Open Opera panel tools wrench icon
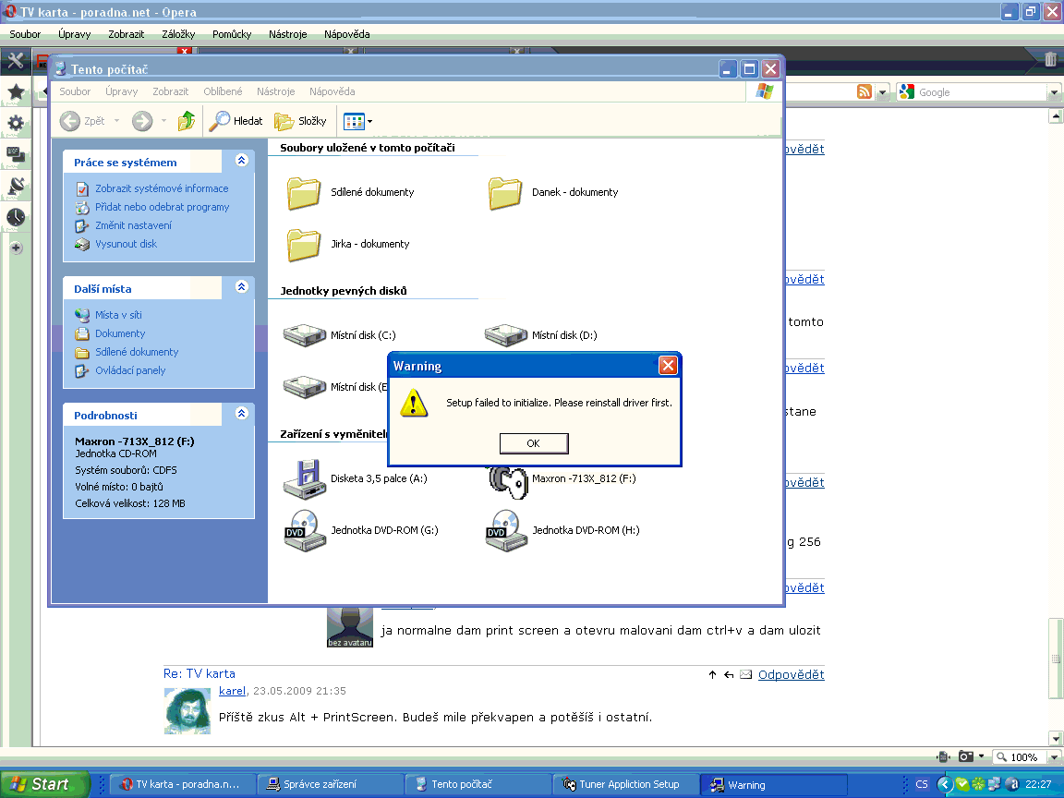The width and height of the screenshot is (1064, 798). click(15, 61)
